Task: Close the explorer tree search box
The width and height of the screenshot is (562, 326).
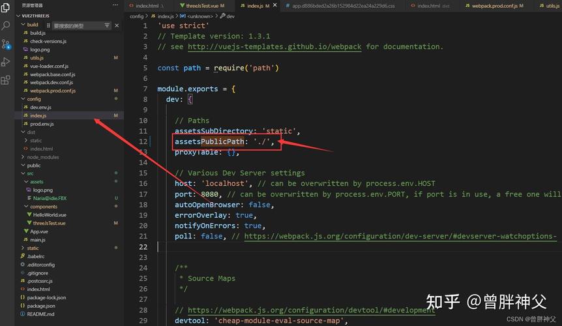Action: (x=117, y=25)
